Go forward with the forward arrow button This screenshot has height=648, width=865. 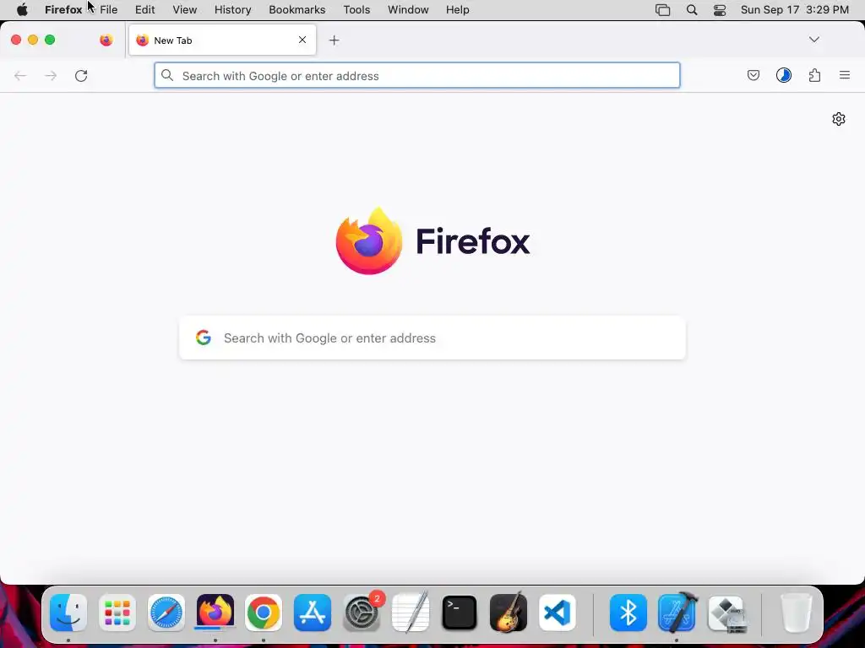tap(51, 75)
